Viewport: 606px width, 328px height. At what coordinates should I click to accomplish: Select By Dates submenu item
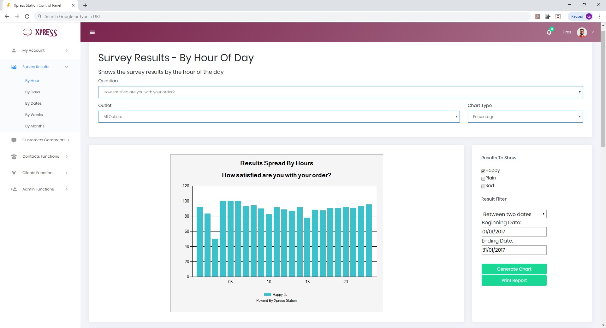33,103
